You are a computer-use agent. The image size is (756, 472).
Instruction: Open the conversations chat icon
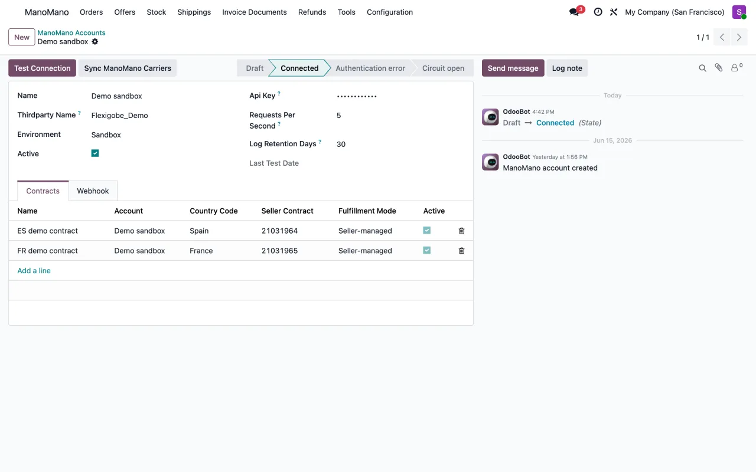(x=574, y=12)
